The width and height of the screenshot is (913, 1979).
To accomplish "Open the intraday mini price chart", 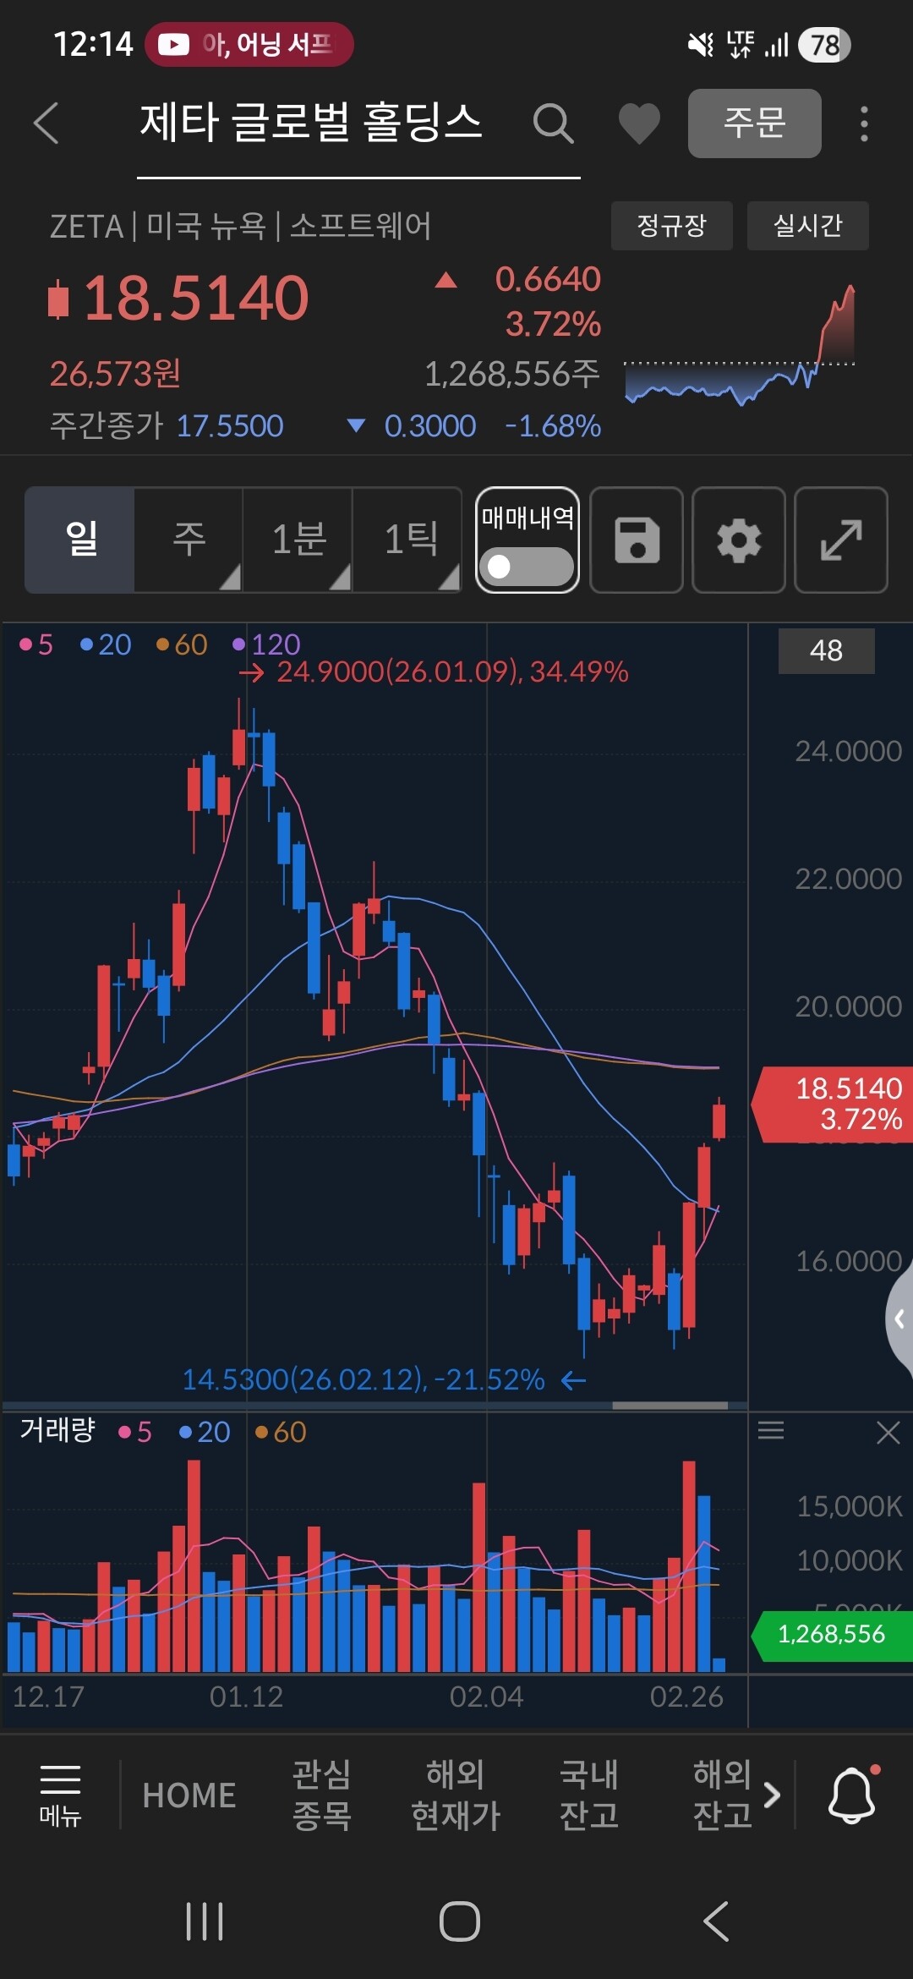I will 741,345.
